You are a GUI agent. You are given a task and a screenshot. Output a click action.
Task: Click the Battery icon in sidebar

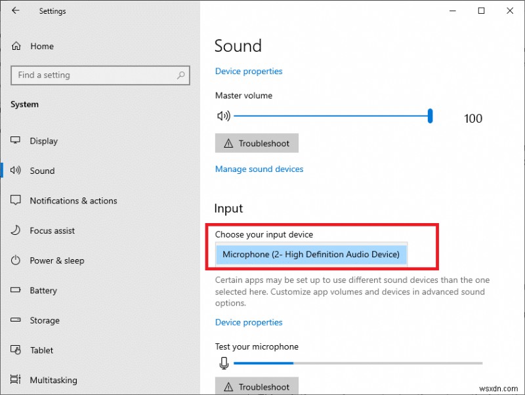click(x=16, y=291)
